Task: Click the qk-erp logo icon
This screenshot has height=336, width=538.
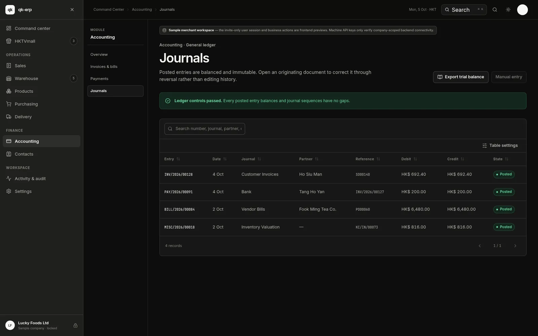Action: [10, 10]
